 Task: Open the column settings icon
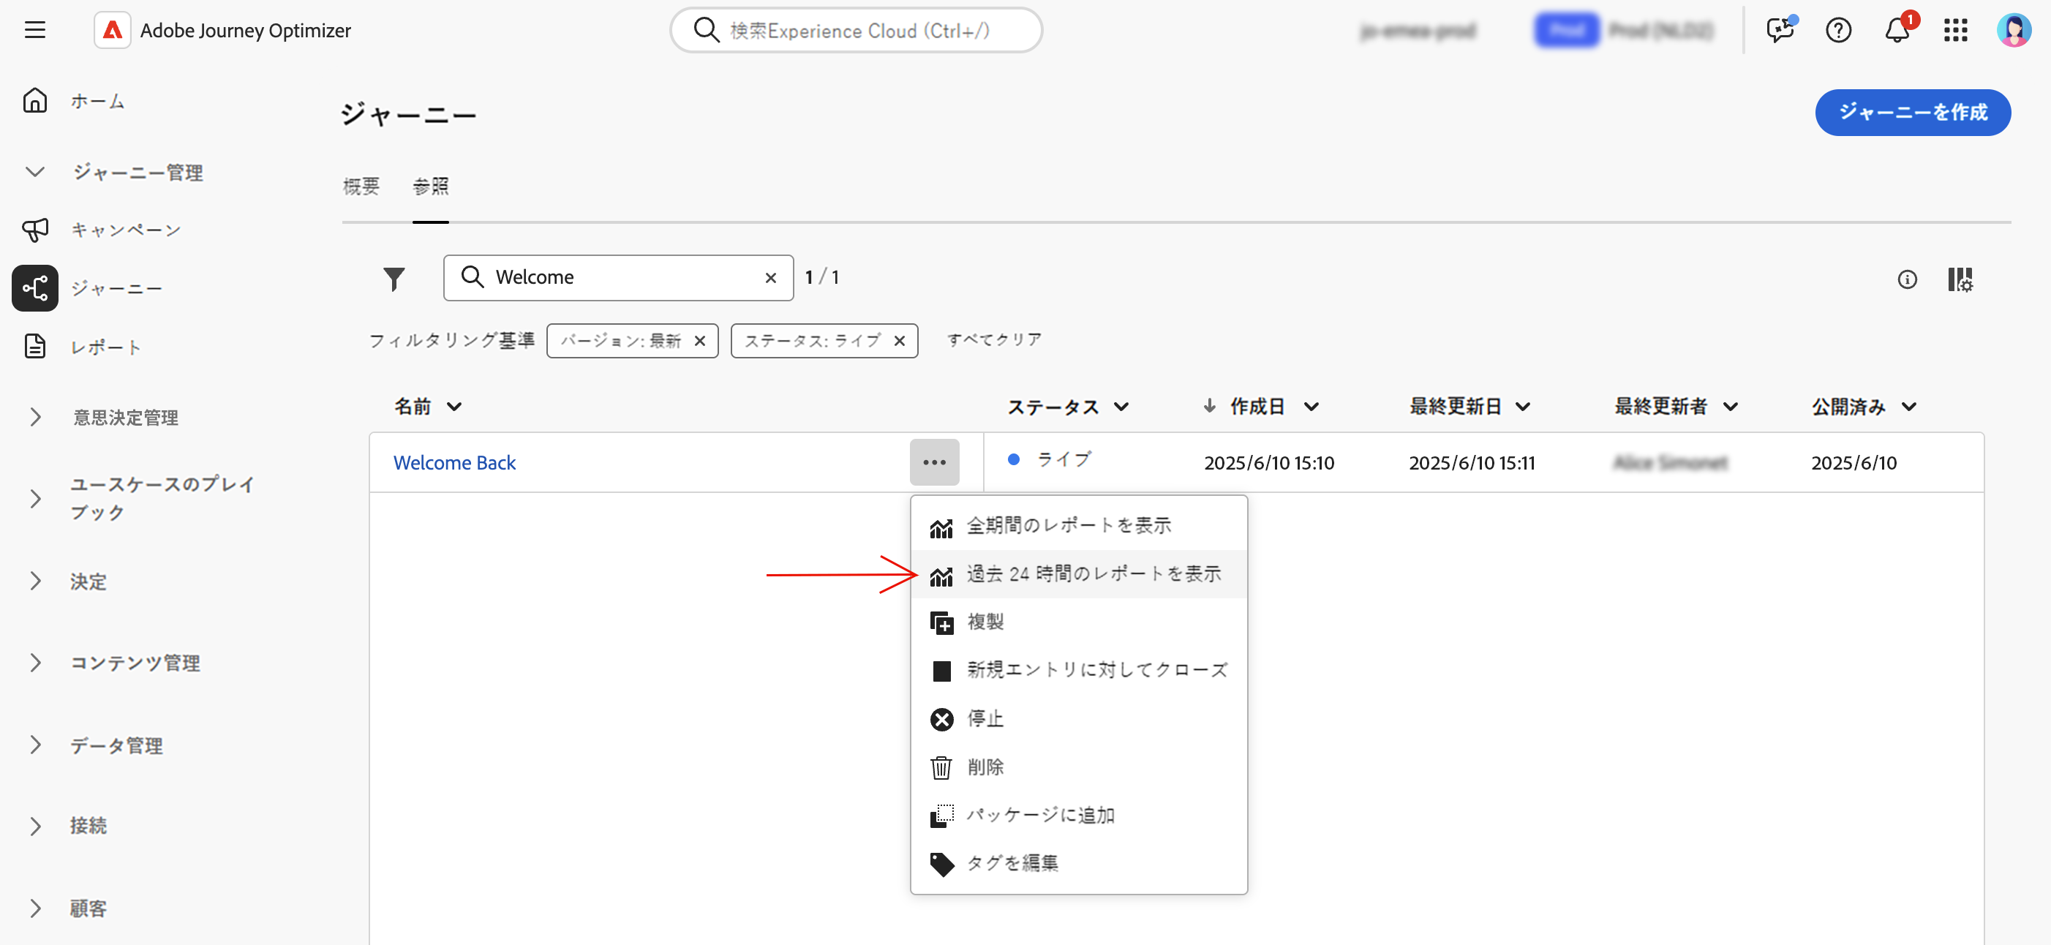click(x=1960, y=279)
